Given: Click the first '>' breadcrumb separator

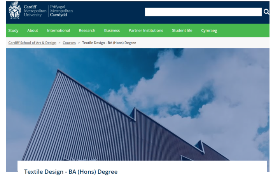Looking at the screenshot, I should coord(59,42).
